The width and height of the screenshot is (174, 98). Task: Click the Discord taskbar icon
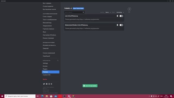pos(69,96)
